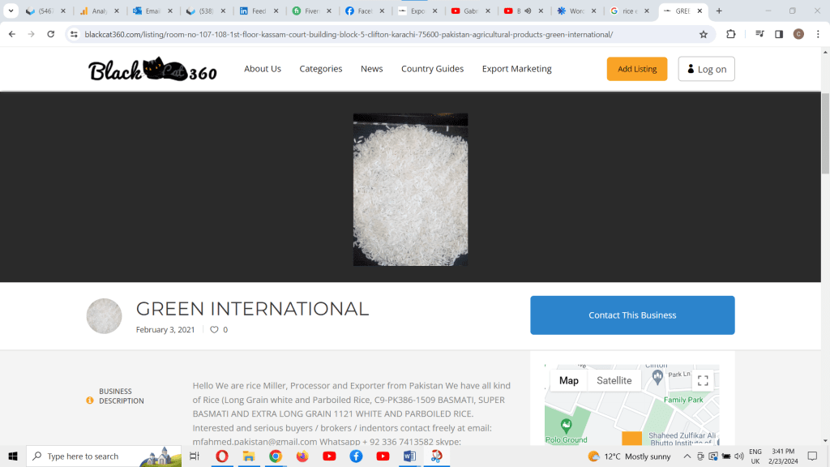Go back to the previous page

point(11,34)
